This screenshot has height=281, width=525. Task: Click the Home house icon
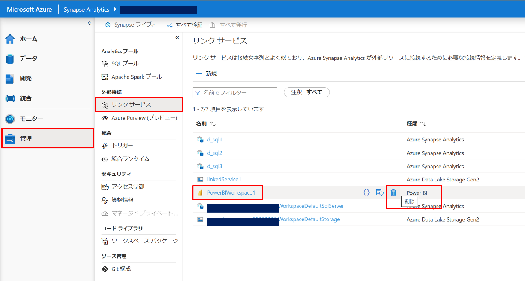click(x=10, y=39)
